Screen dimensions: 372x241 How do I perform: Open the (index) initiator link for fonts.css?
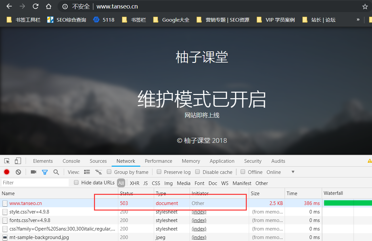(199, 220)
